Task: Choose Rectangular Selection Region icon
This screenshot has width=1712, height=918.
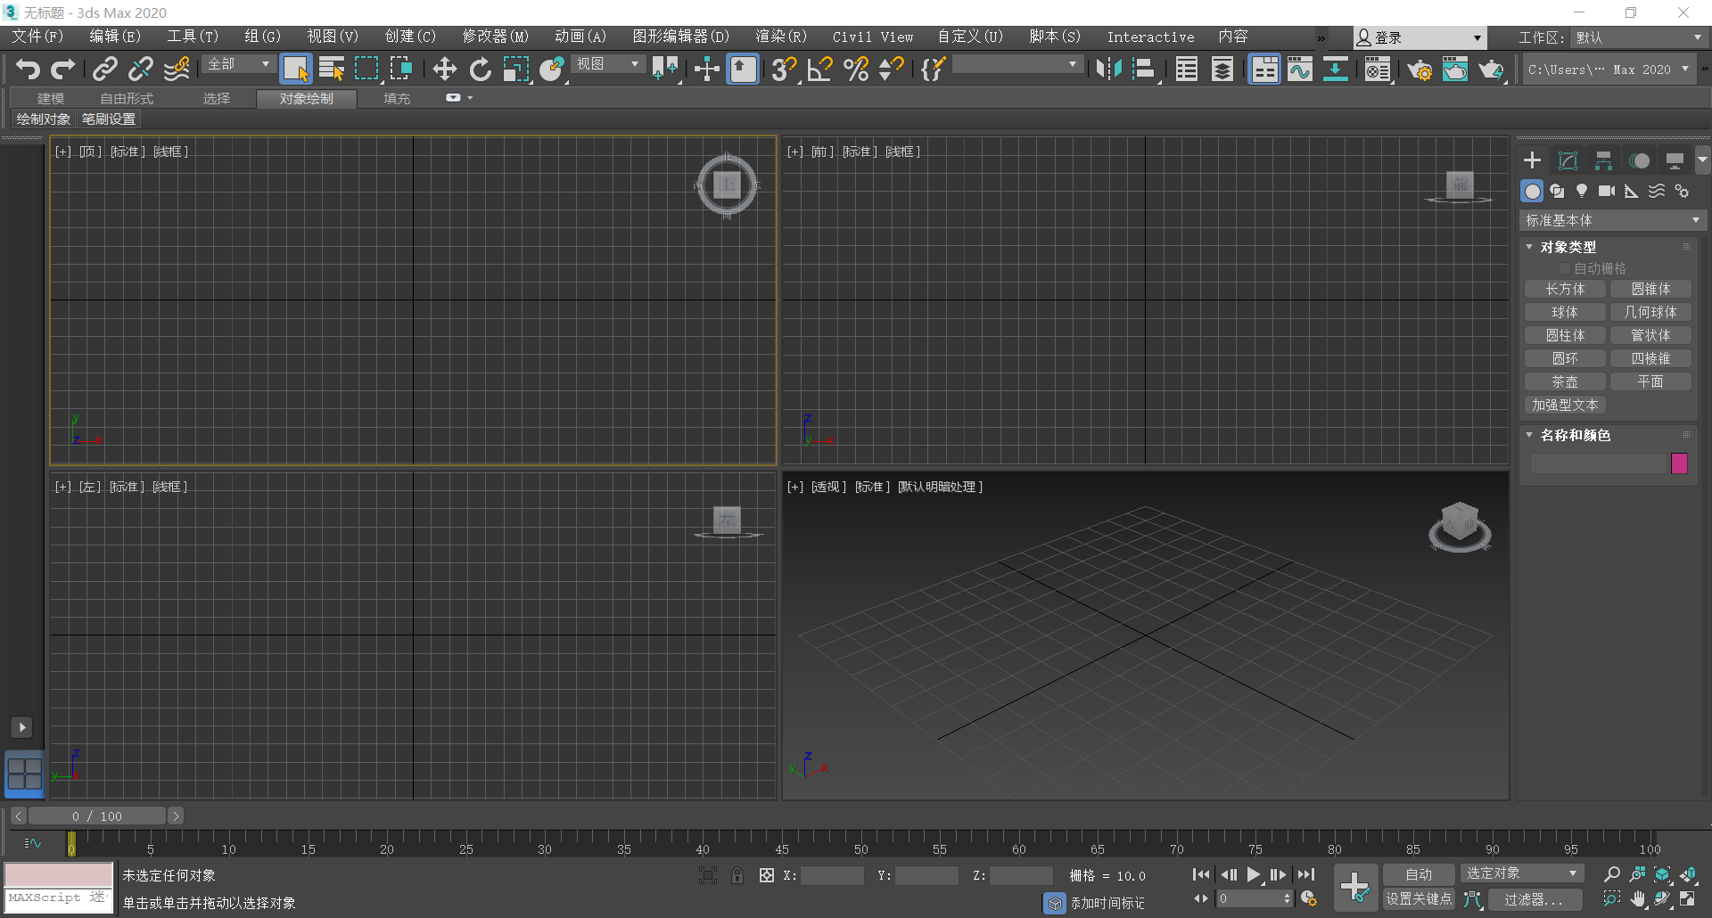Action: (366, 69)
